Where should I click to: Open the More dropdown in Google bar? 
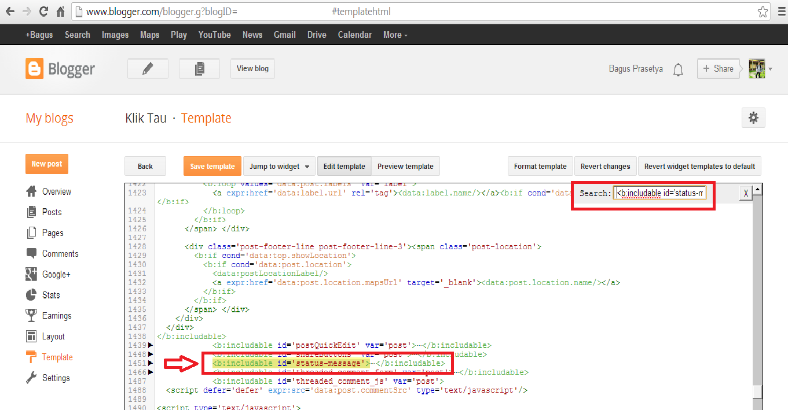click(x=395, y=35)
